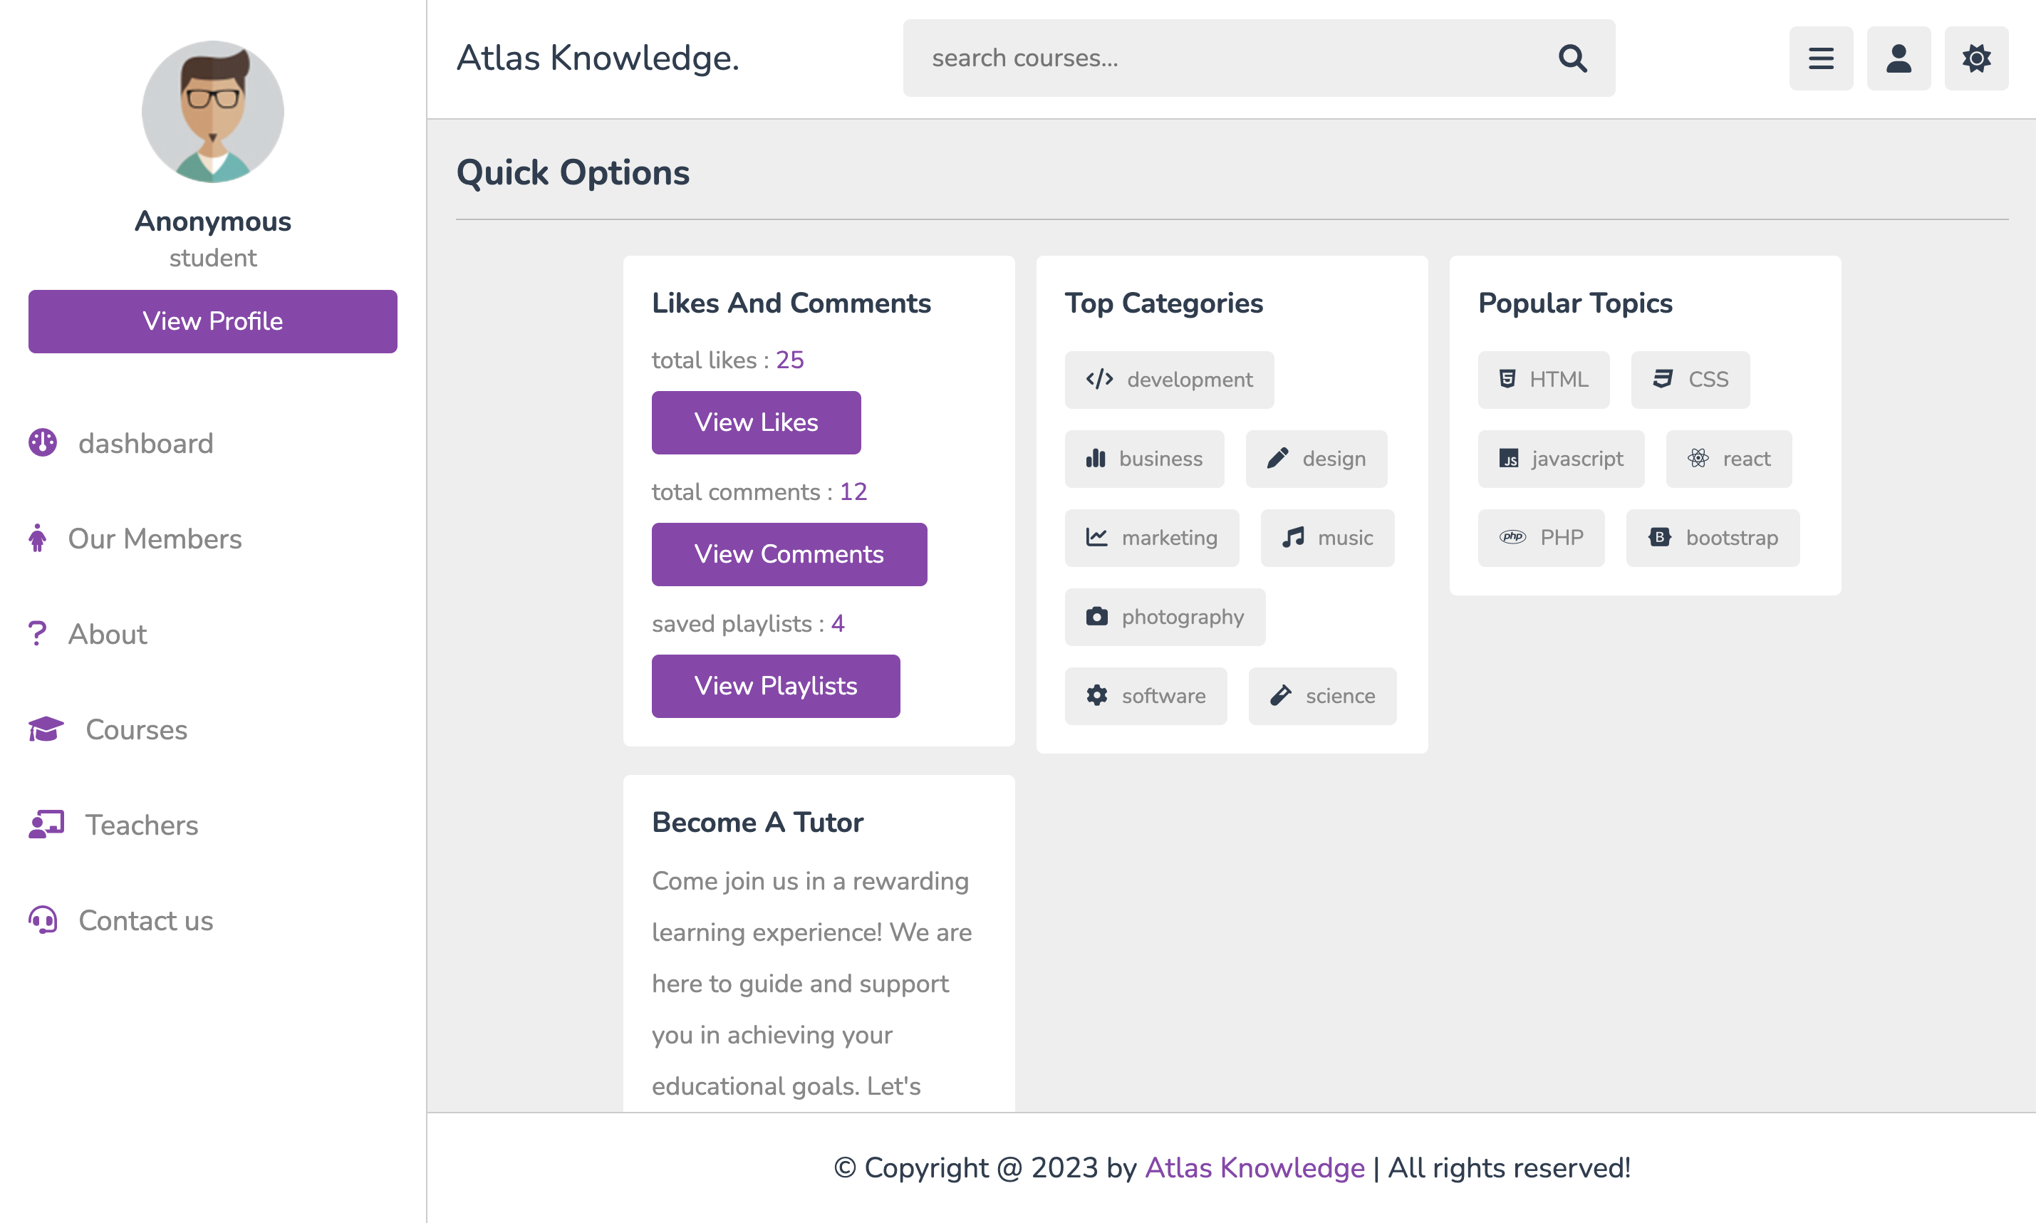Choose the photography category chip
2036x1223 pixels.
(x=1165, y=616)
